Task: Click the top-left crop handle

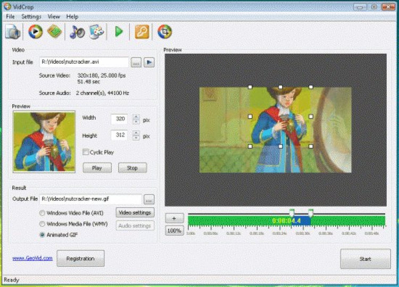Action: point(250,87)
